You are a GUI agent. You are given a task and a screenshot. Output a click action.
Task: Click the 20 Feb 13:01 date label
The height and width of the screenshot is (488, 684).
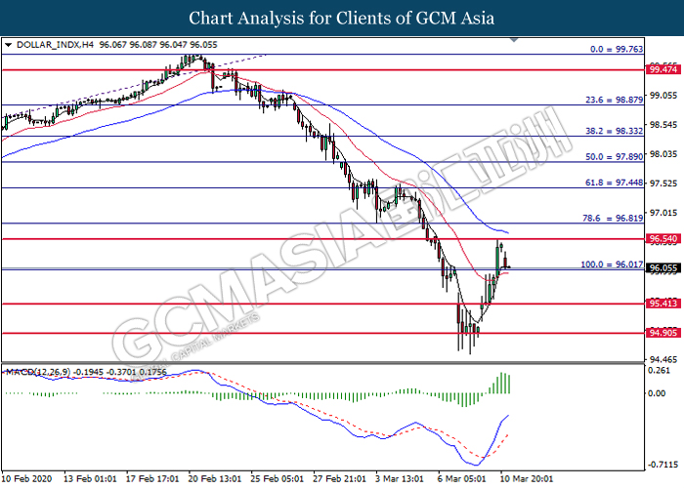click(215, 478)
